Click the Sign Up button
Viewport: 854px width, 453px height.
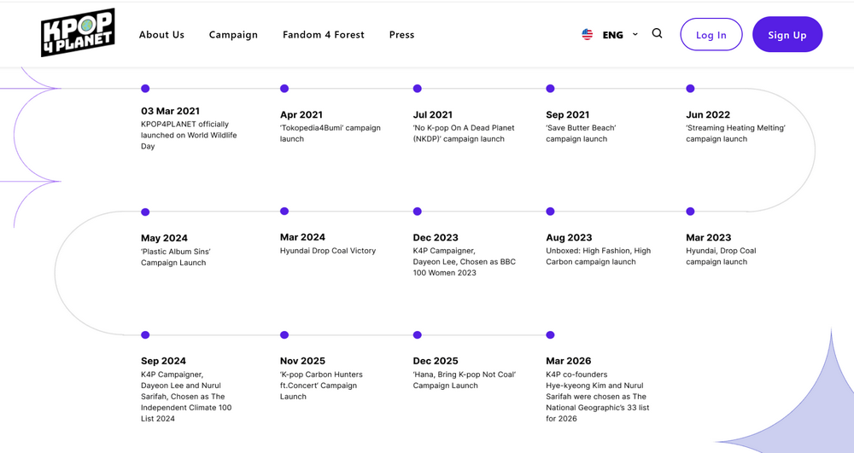[x=787, y=35]
